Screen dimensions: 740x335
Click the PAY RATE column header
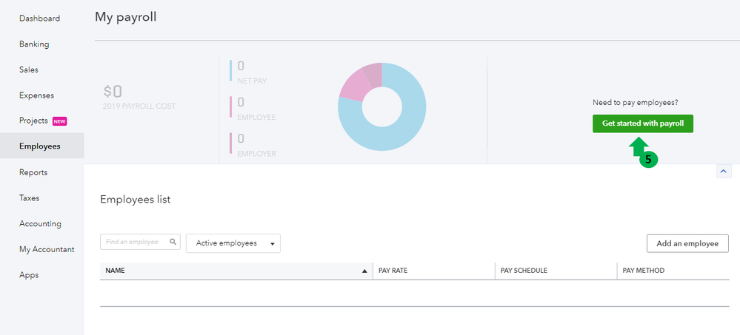[393, 271]
